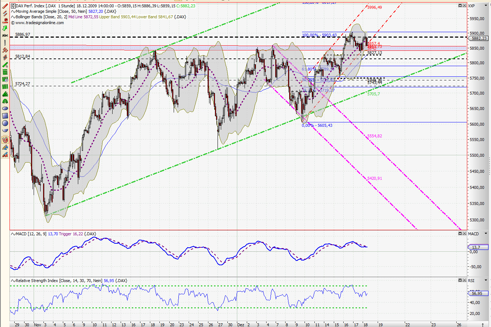
Task: Select the Fibonacci retracement tool
Action: tap(4, 72)
